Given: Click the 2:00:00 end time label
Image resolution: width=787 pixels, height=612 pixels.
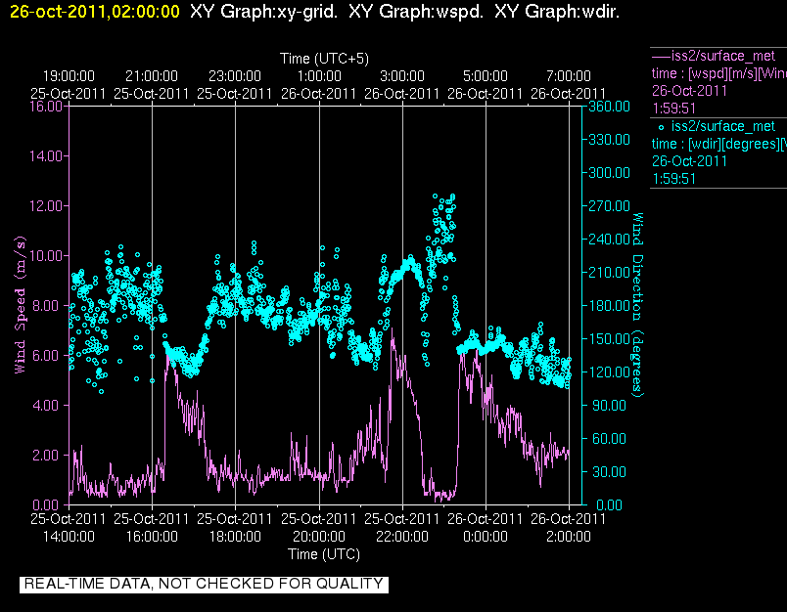Looking at the screenshot, I should [x=569, y=537].
